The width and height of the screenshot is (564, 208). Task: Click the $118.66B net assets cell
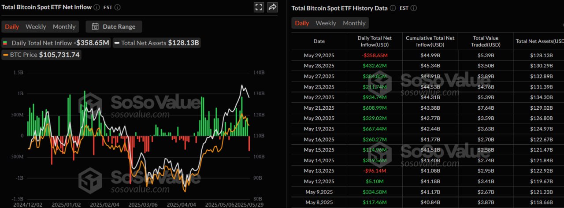542,202
